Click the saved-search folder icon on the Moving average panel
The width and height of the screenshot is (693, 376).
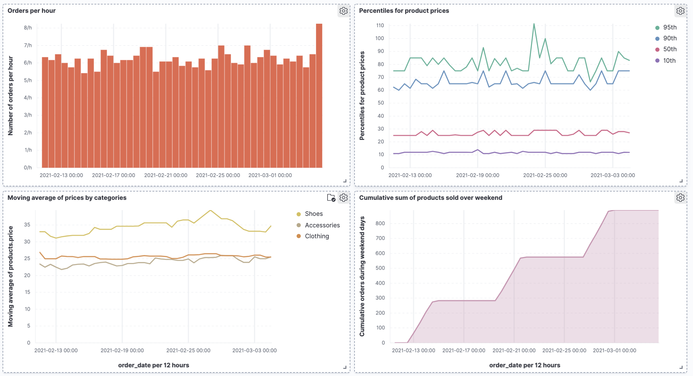[331, 198]
